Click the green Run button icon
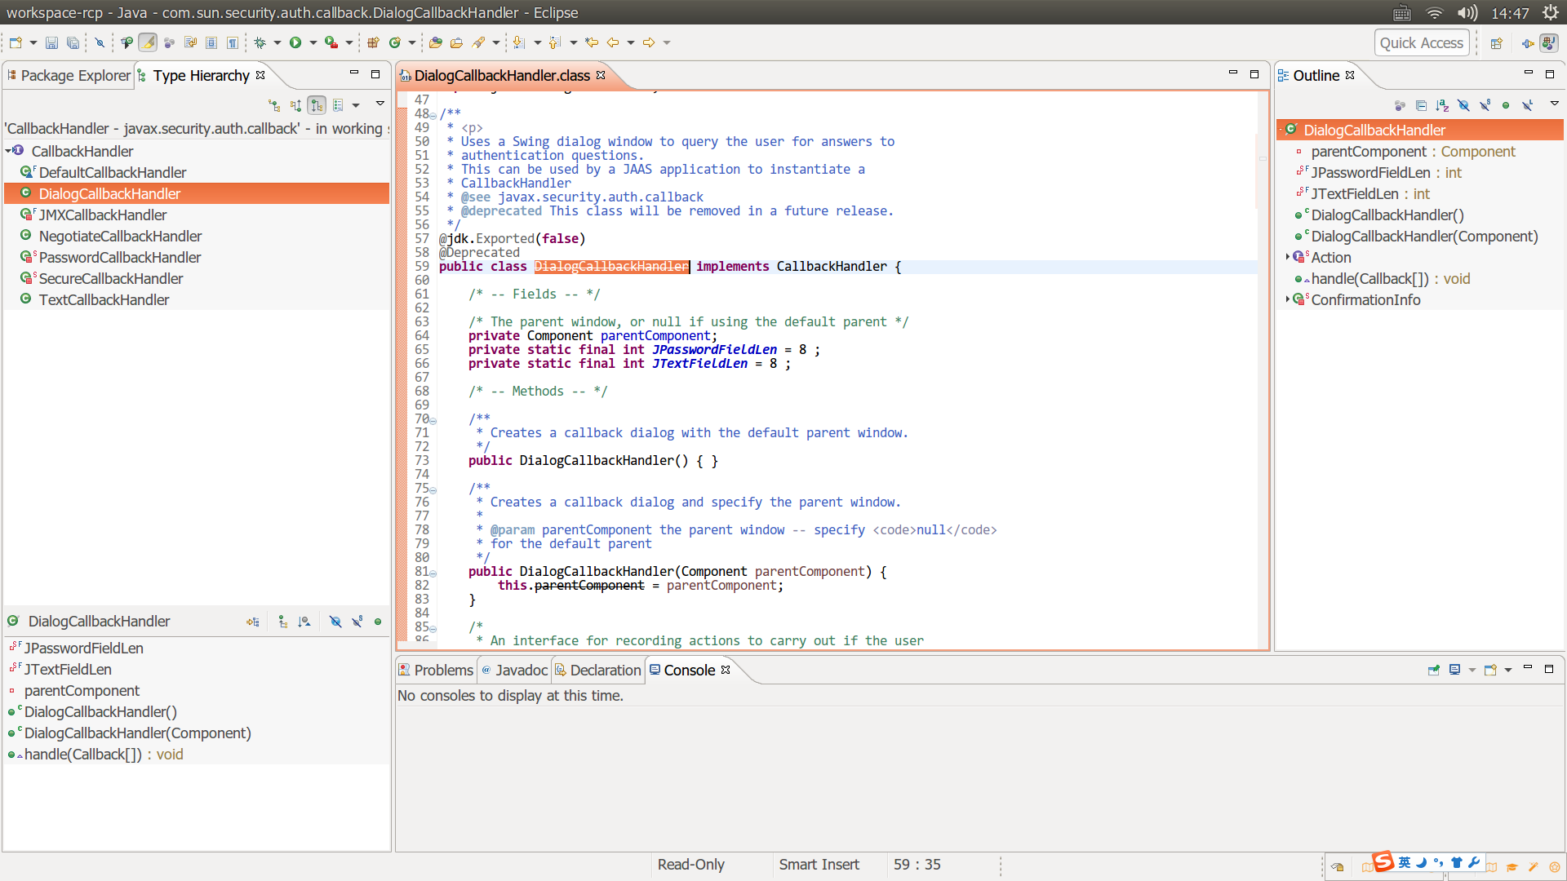This screenshot has height=881, width=1567. 295,42
